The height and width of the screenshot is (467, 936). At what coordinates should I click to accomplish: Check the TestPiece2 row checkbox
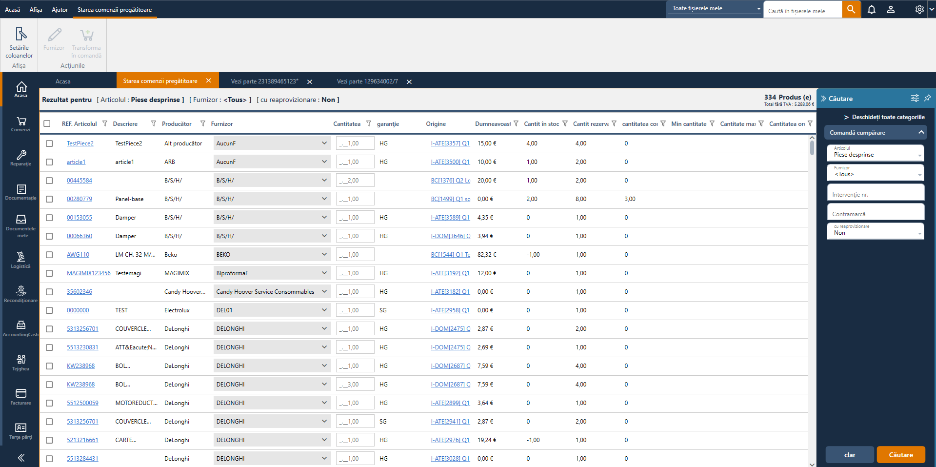pos(49,143)
